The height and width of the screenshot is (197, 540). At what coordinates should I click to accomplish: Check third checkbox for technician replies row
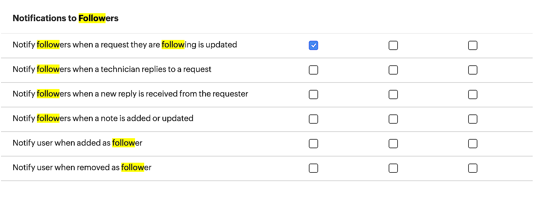pyautogui.click(x=473, y=70)
